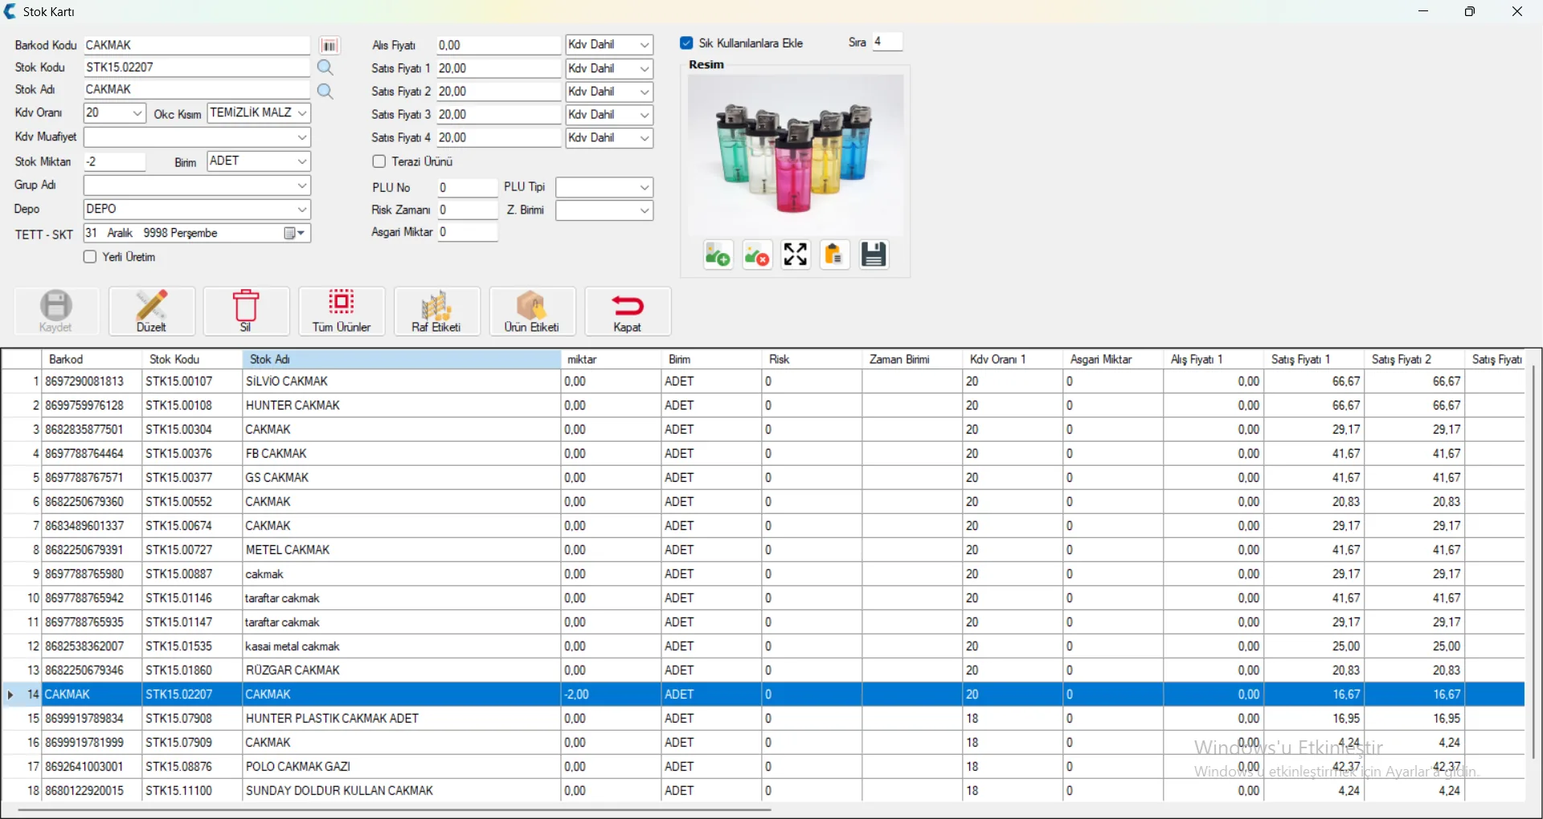Click the barcode generator icon beside Barkod Kodu
1543x819 pixels.
[329, 46]
